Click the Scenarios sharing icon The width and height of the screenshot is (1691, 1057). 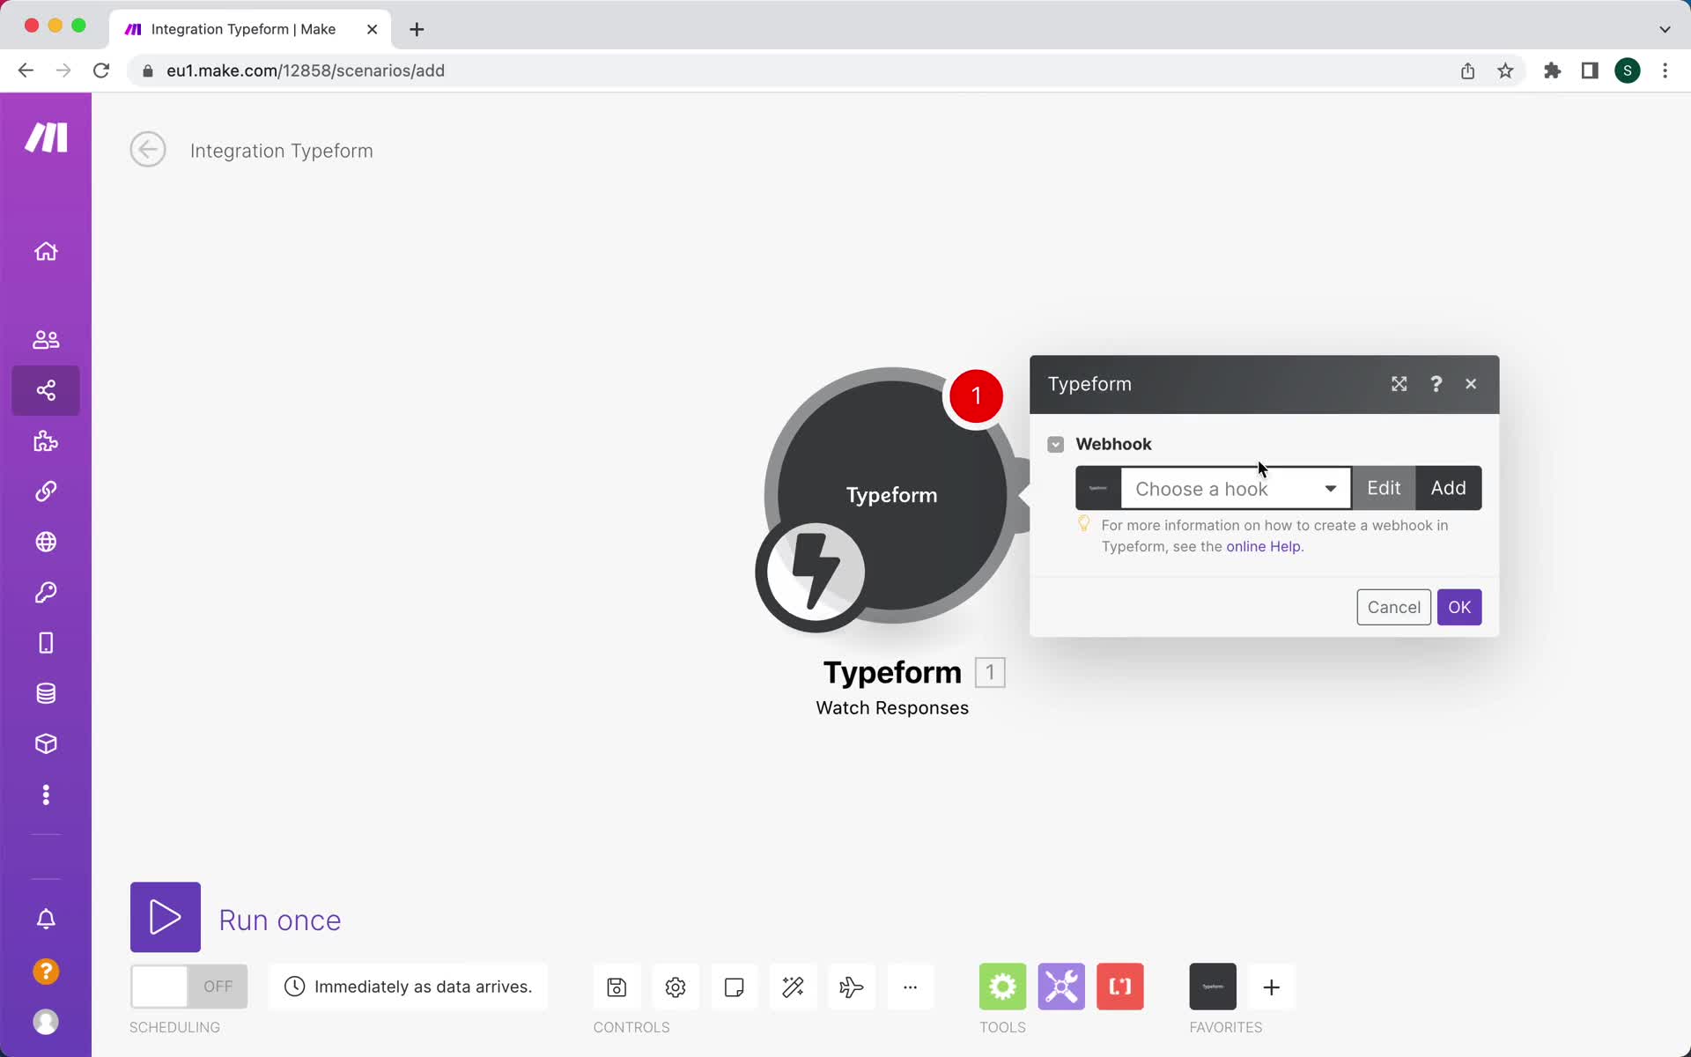coord(45,389)
